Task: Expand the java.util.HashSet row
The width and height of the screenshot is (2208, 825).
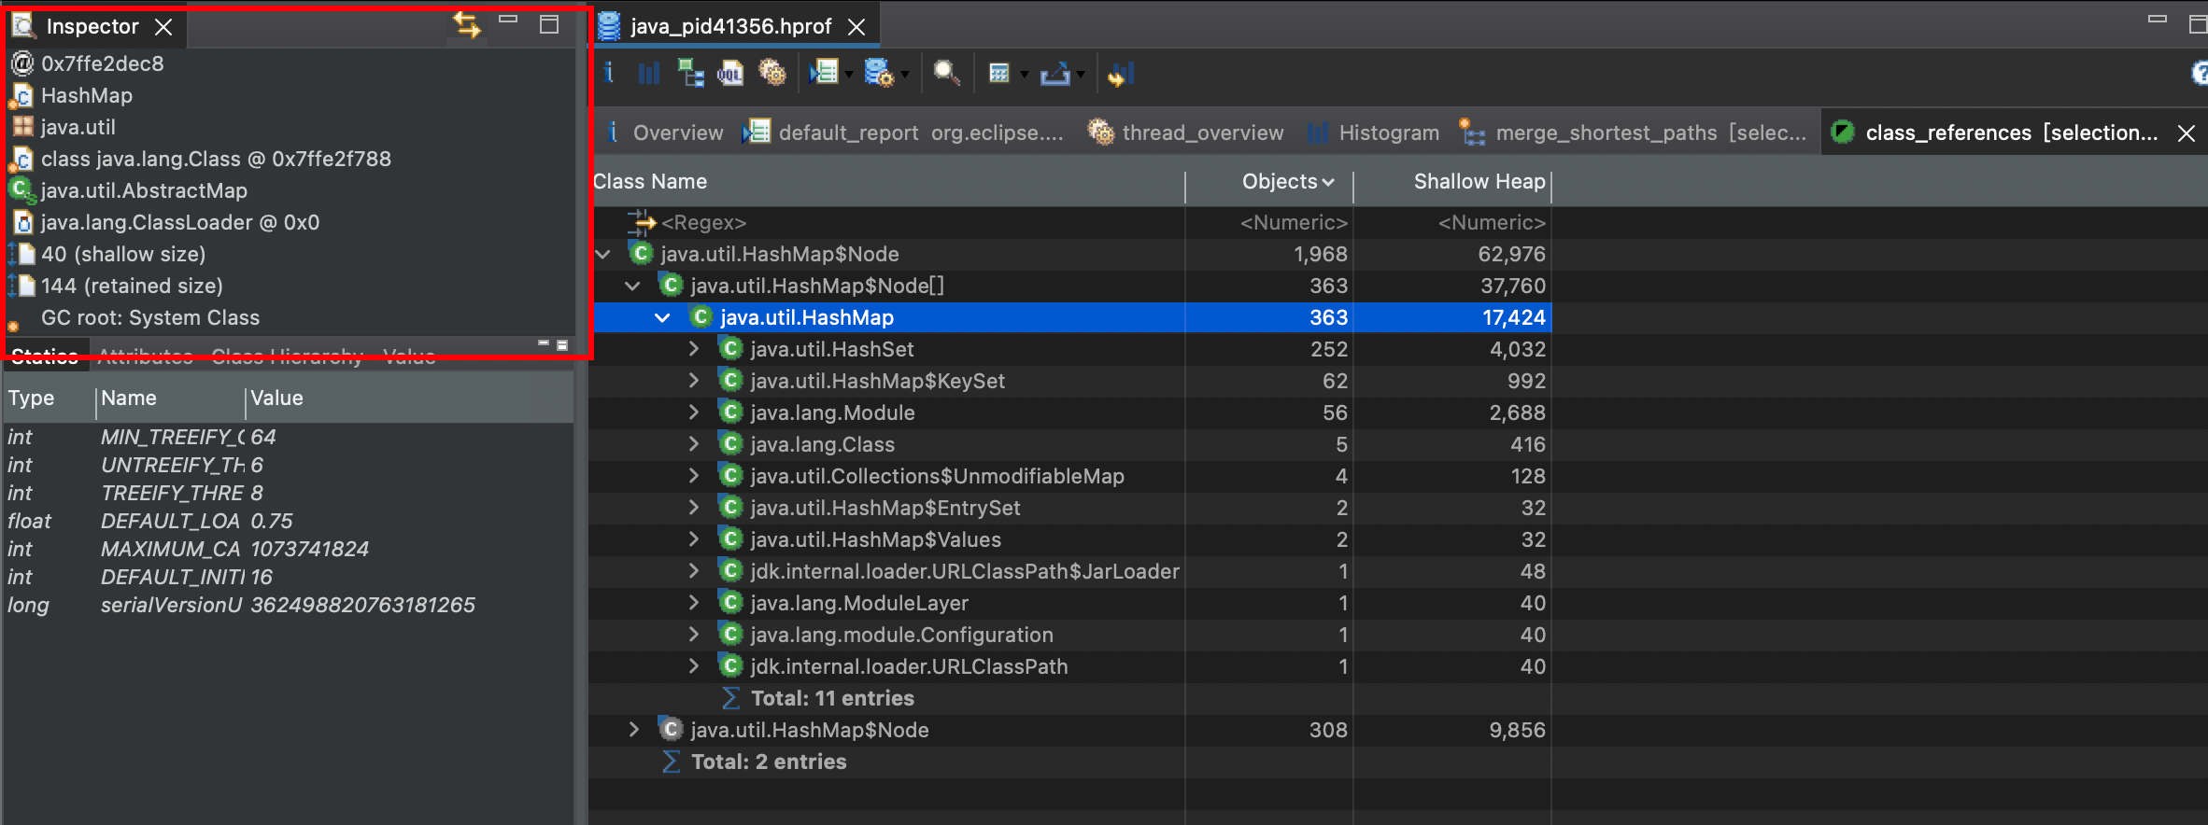Action: 693,349
